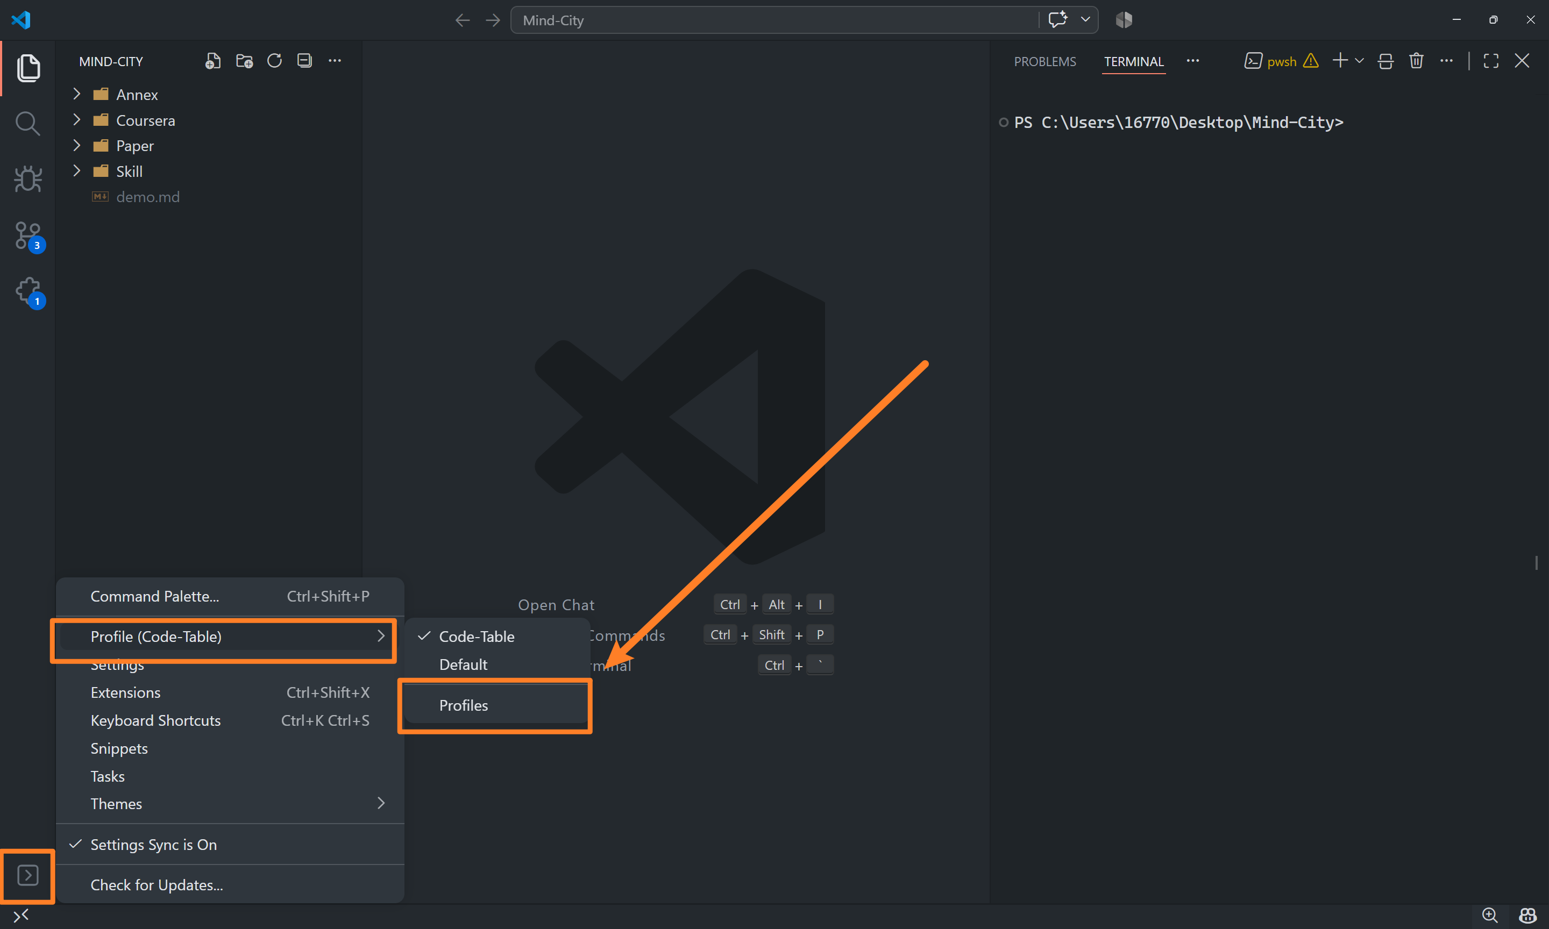This screenshot has height=929, width=1549.
Task: Show additional panel views ellipsis next to TERMINAL
Action: pyautogui.click(x=1193, y=61)
